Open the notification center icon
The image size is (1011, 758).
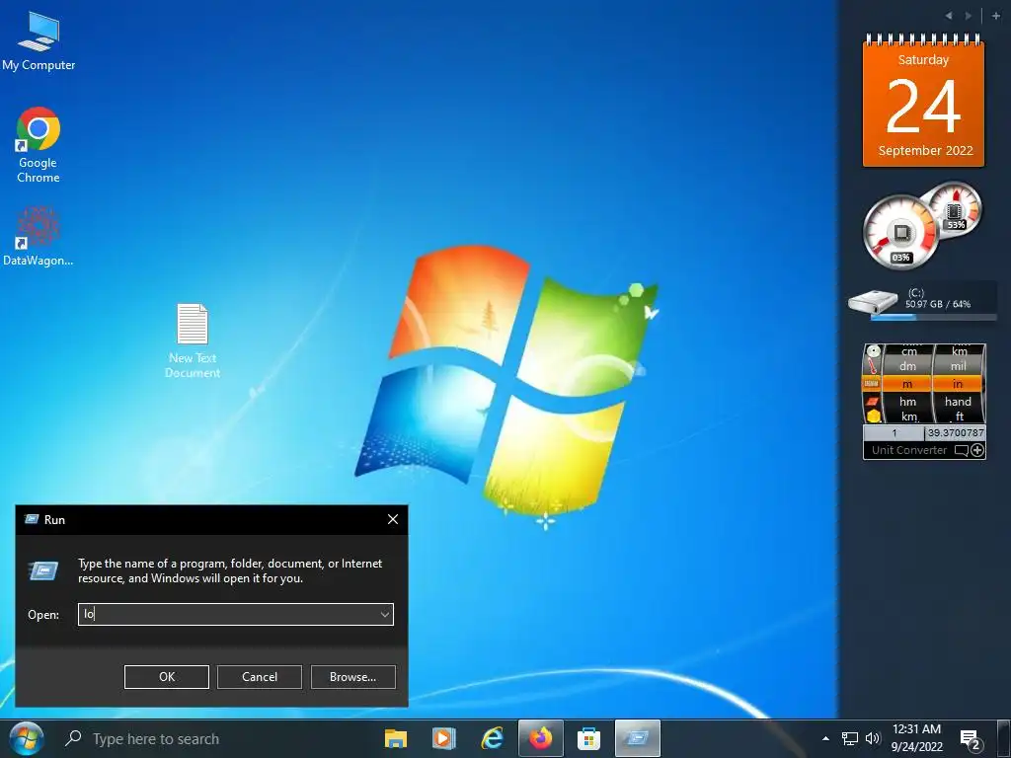[971, 740]
